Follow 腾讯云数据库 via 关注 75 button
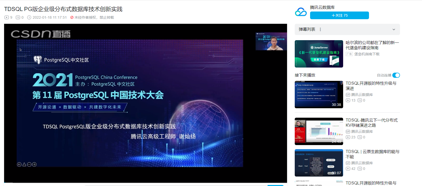422x186 pixels. click(339, 15)
